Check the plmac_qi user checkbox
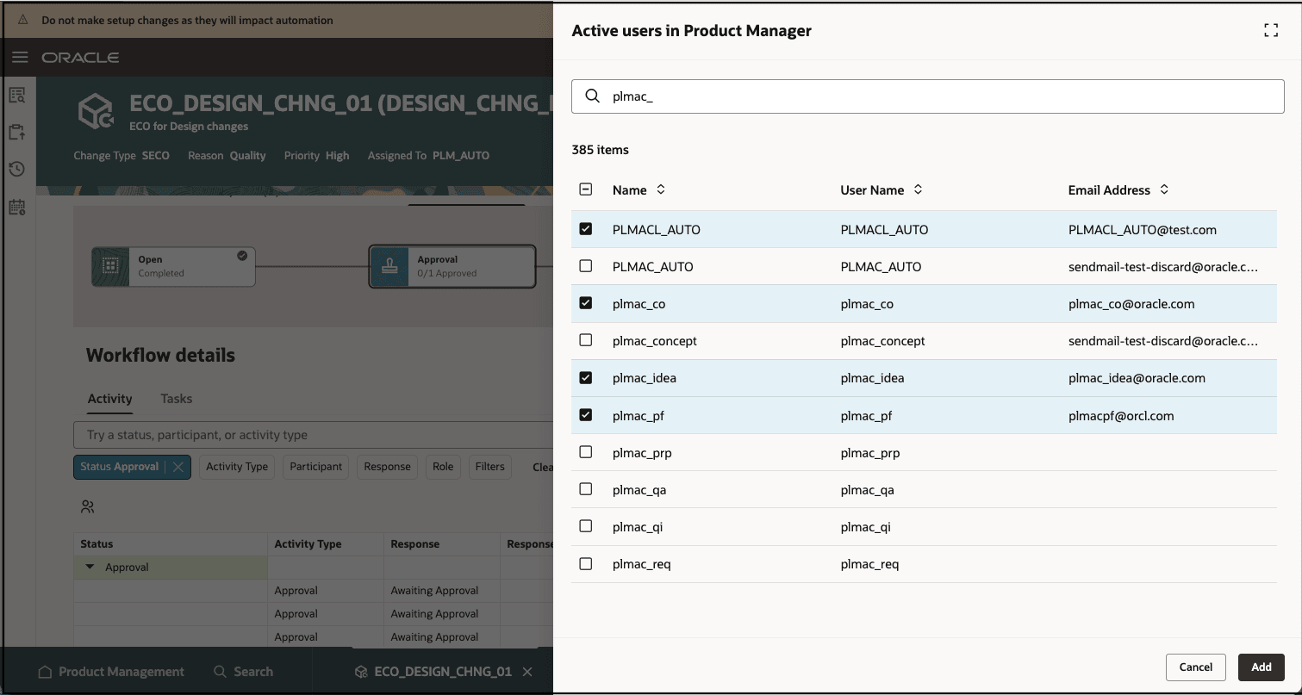Image resolution: width=1302 pixels, height=695 pixels. [586, 526]
